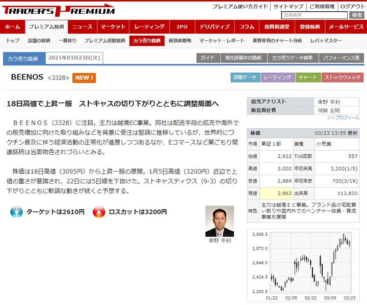This screenshot has width=367, height=305.
Task: Click the blue カラ売り銘柄 section heading
Action: tap(24, 59)
